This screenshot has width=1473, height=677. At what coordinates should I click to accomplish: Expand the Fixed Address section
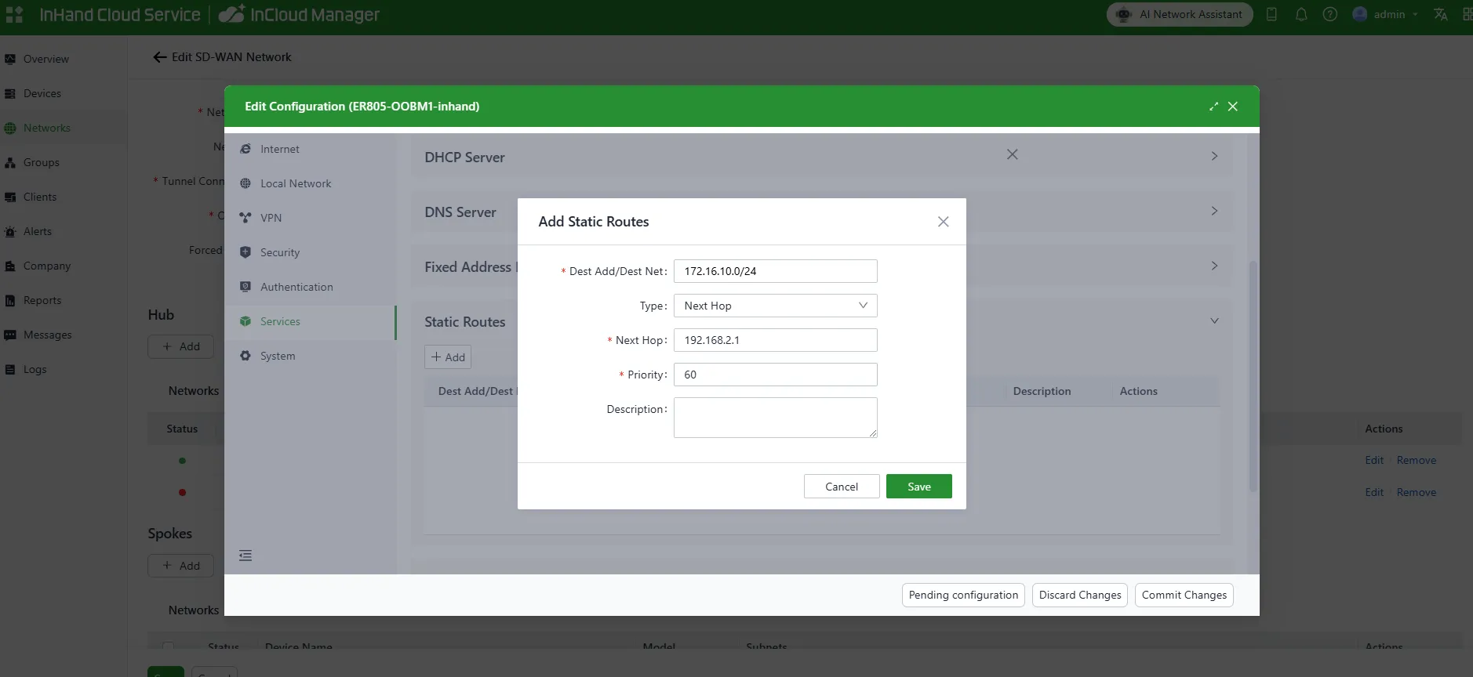[1214, 266]
